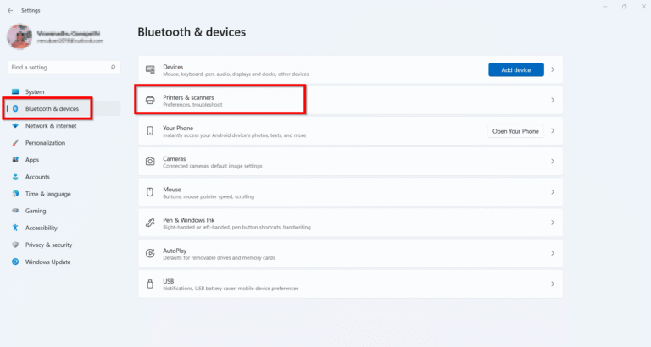This screenshot has height=347, width=651.
Task: Expand the Devices row chevron
Action: point(553,69)
